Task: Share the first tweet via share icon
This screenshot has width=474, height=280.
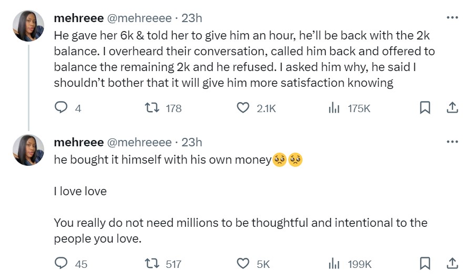Action: [x=452, y=108]
